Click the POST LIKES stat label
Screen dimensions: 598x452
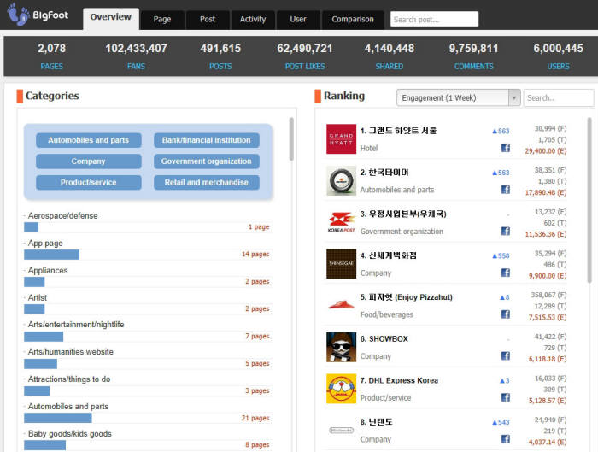pos(305,66)
